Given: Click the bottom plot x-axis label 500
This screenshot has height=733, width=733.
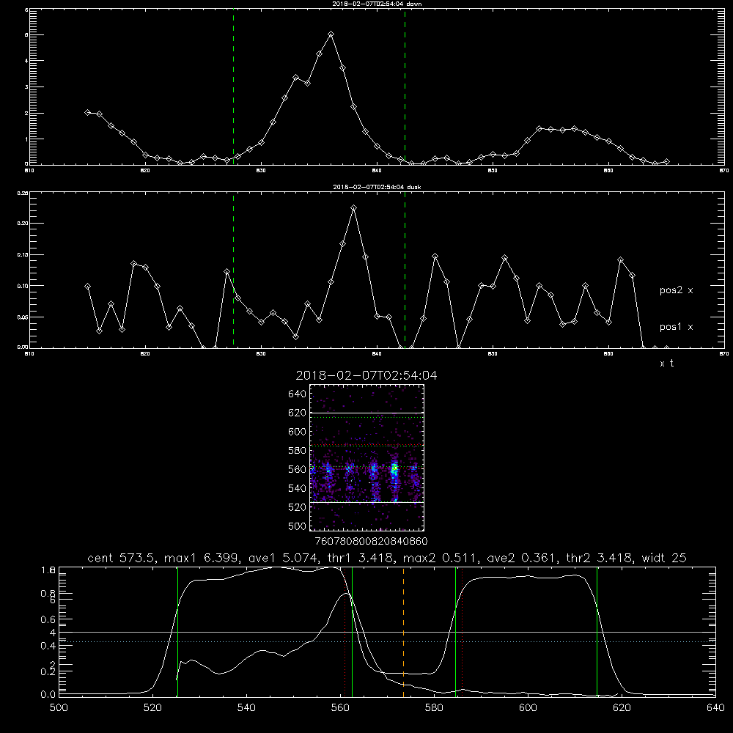Looking at the screenshot, I should (59, 708).
